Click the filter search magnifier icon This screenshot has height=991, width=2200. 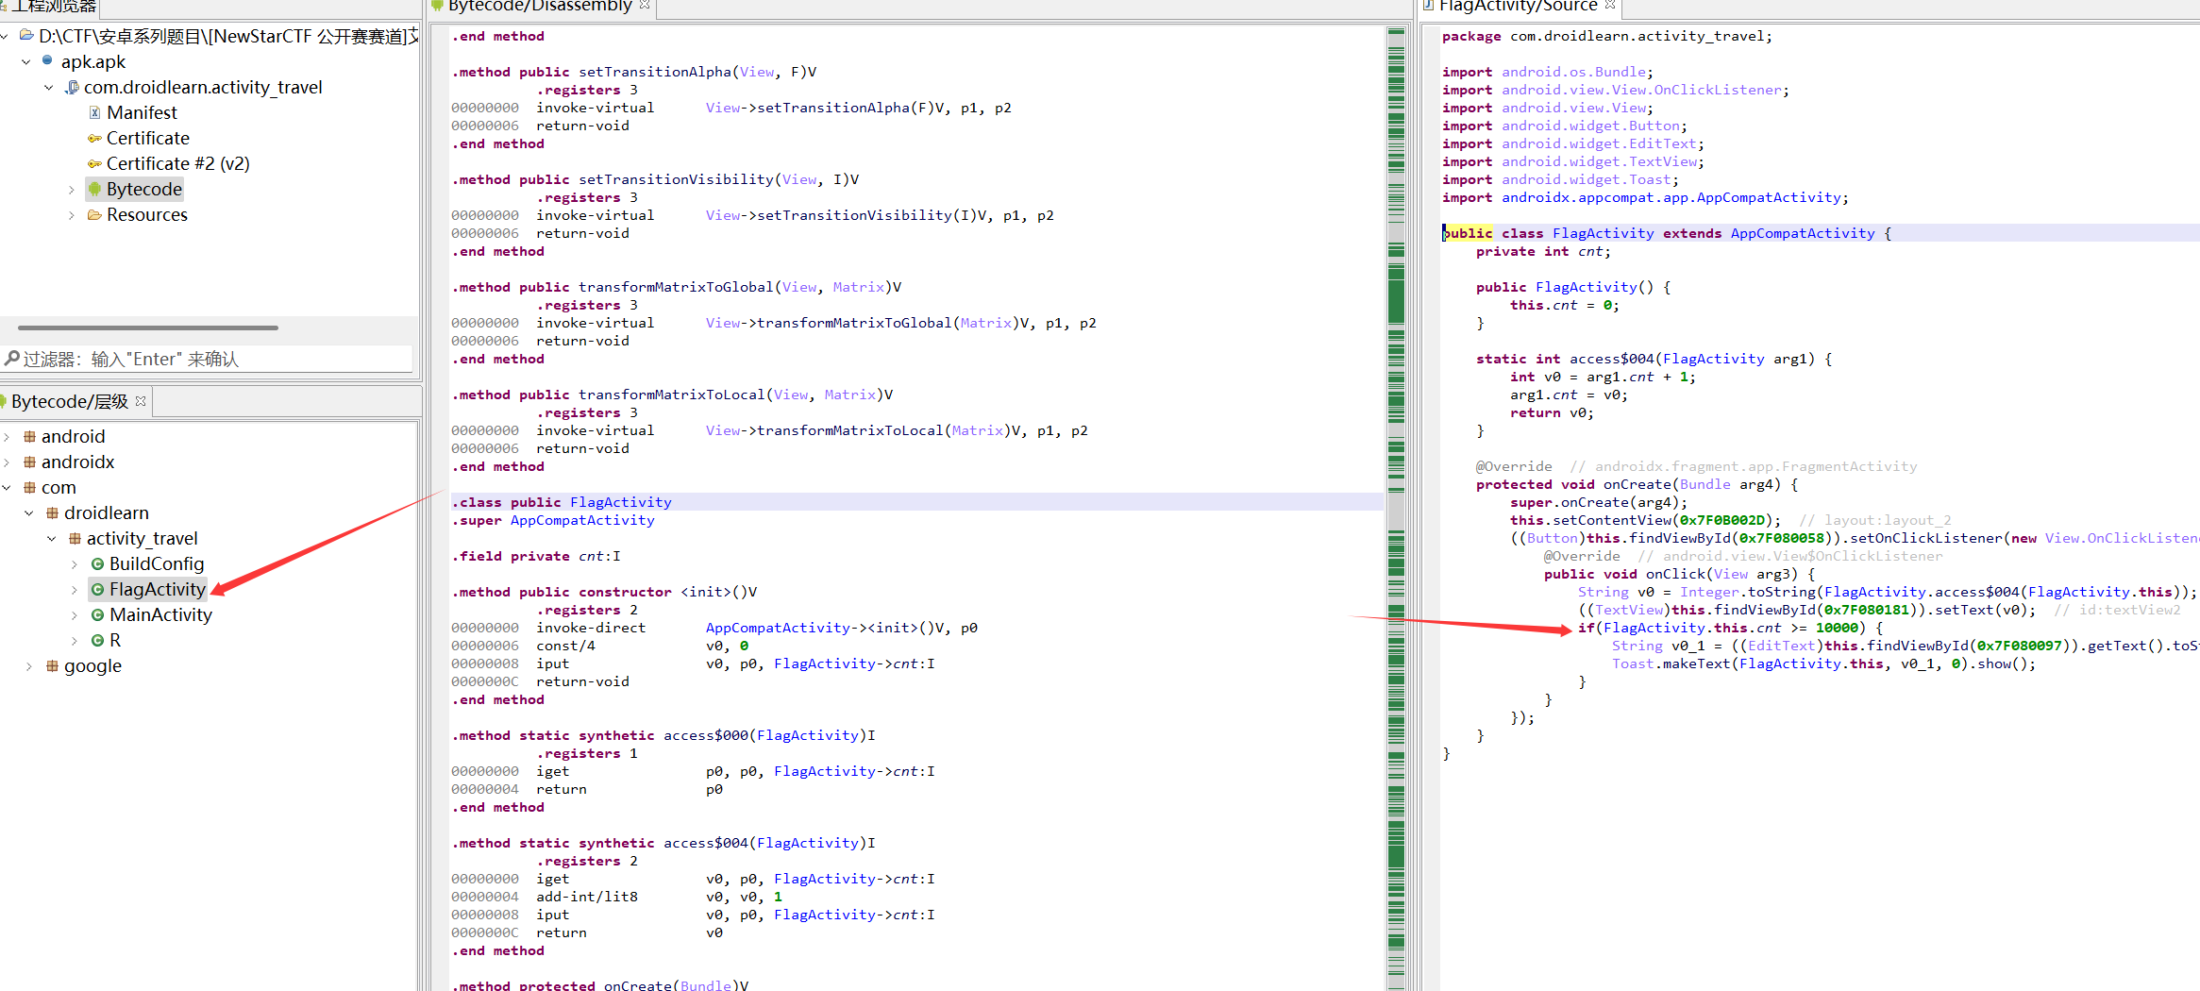[x=12, y=358]
